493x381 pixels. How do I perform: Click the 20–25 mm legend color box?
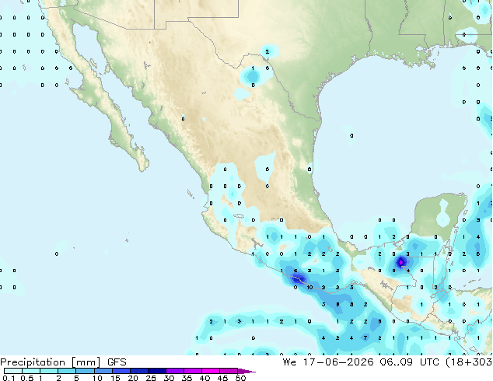click(139, 371)
